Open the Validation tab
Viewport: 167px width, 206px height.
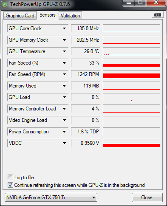point(71,16)
